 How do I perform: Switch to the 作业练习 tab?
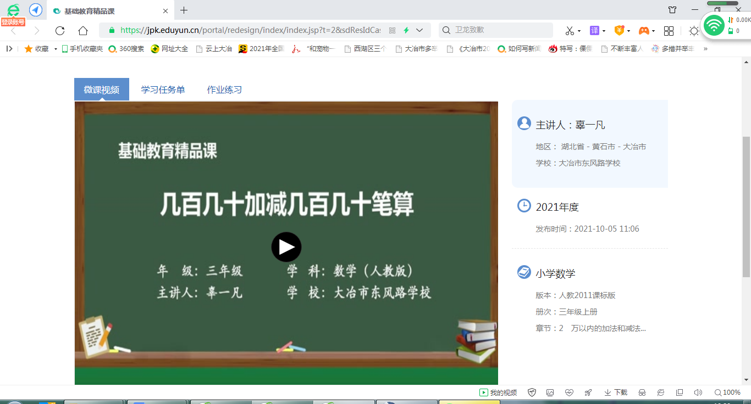pos(224,89)
